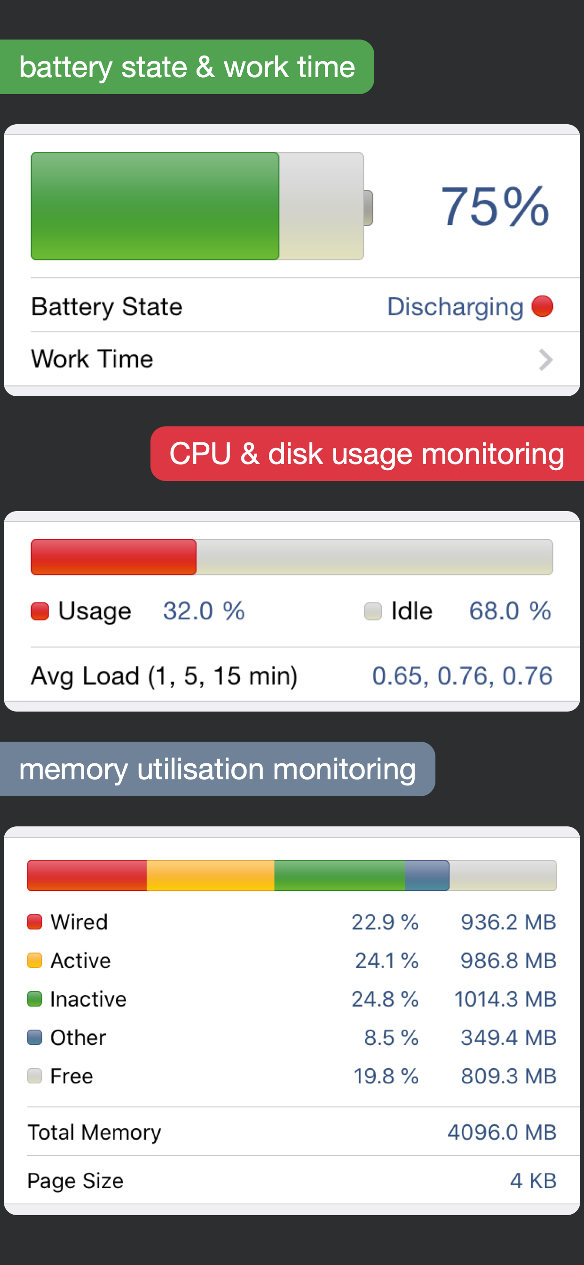Click the gray Idle legend square

pos(373,611)
